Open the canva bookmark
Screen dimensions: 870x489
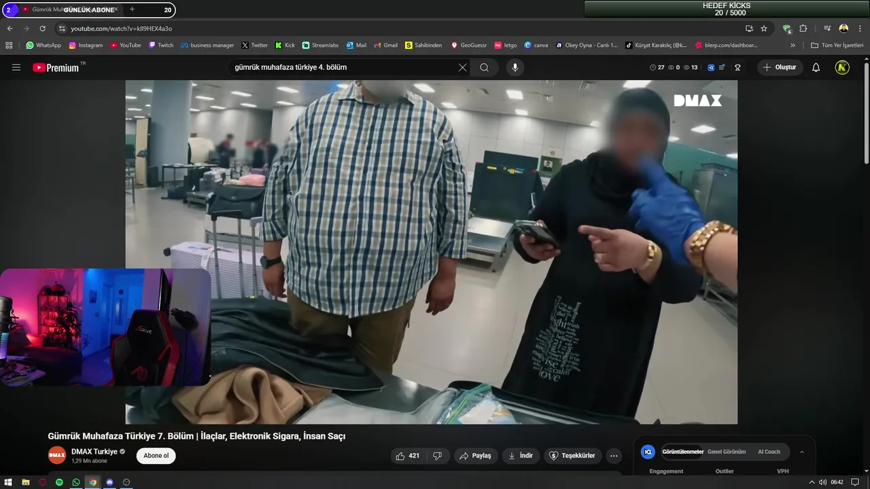536,46
